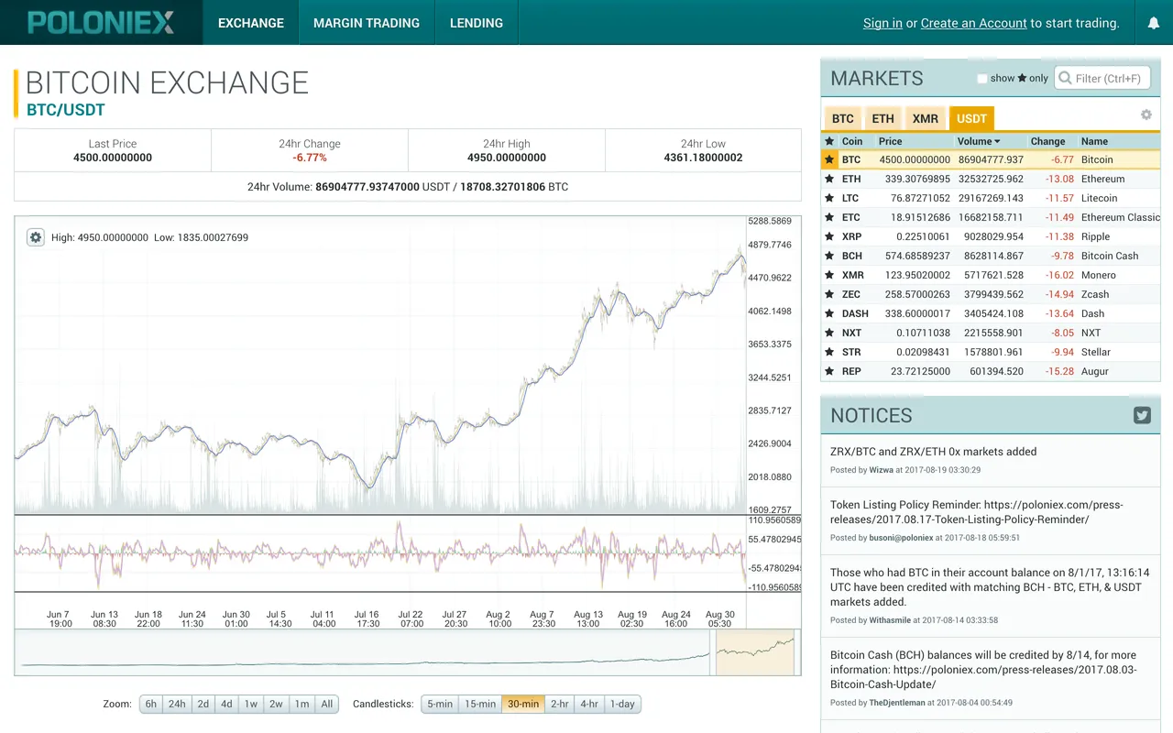Click the Poloniex logo
1173x733 pixels.
[x=101, y=23]
